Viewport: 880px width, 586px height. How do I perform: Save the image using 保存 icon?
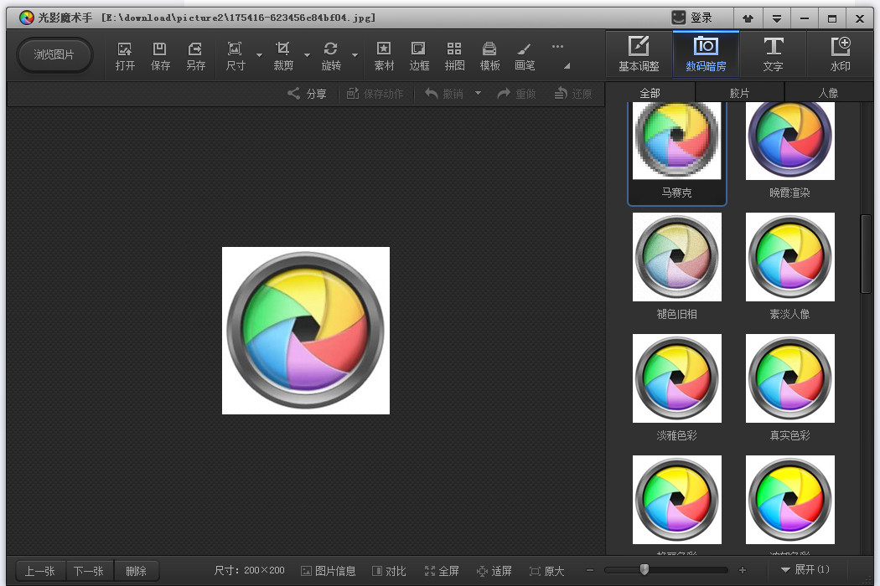point(160,56)
